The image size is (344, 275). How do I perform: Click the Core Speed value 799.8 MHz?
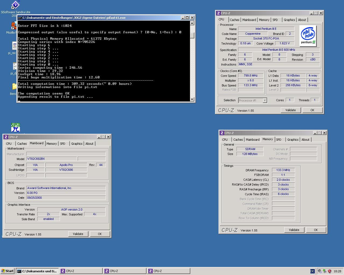point(251,76)
